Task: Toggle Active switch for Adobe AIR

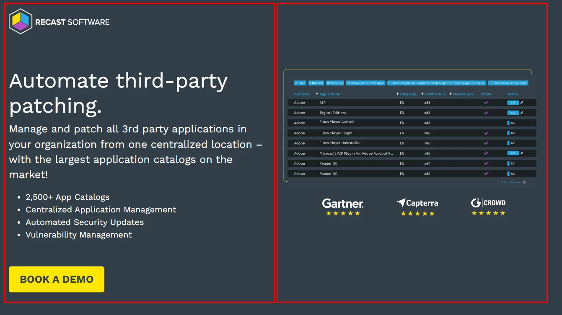Action: (513, 103)
